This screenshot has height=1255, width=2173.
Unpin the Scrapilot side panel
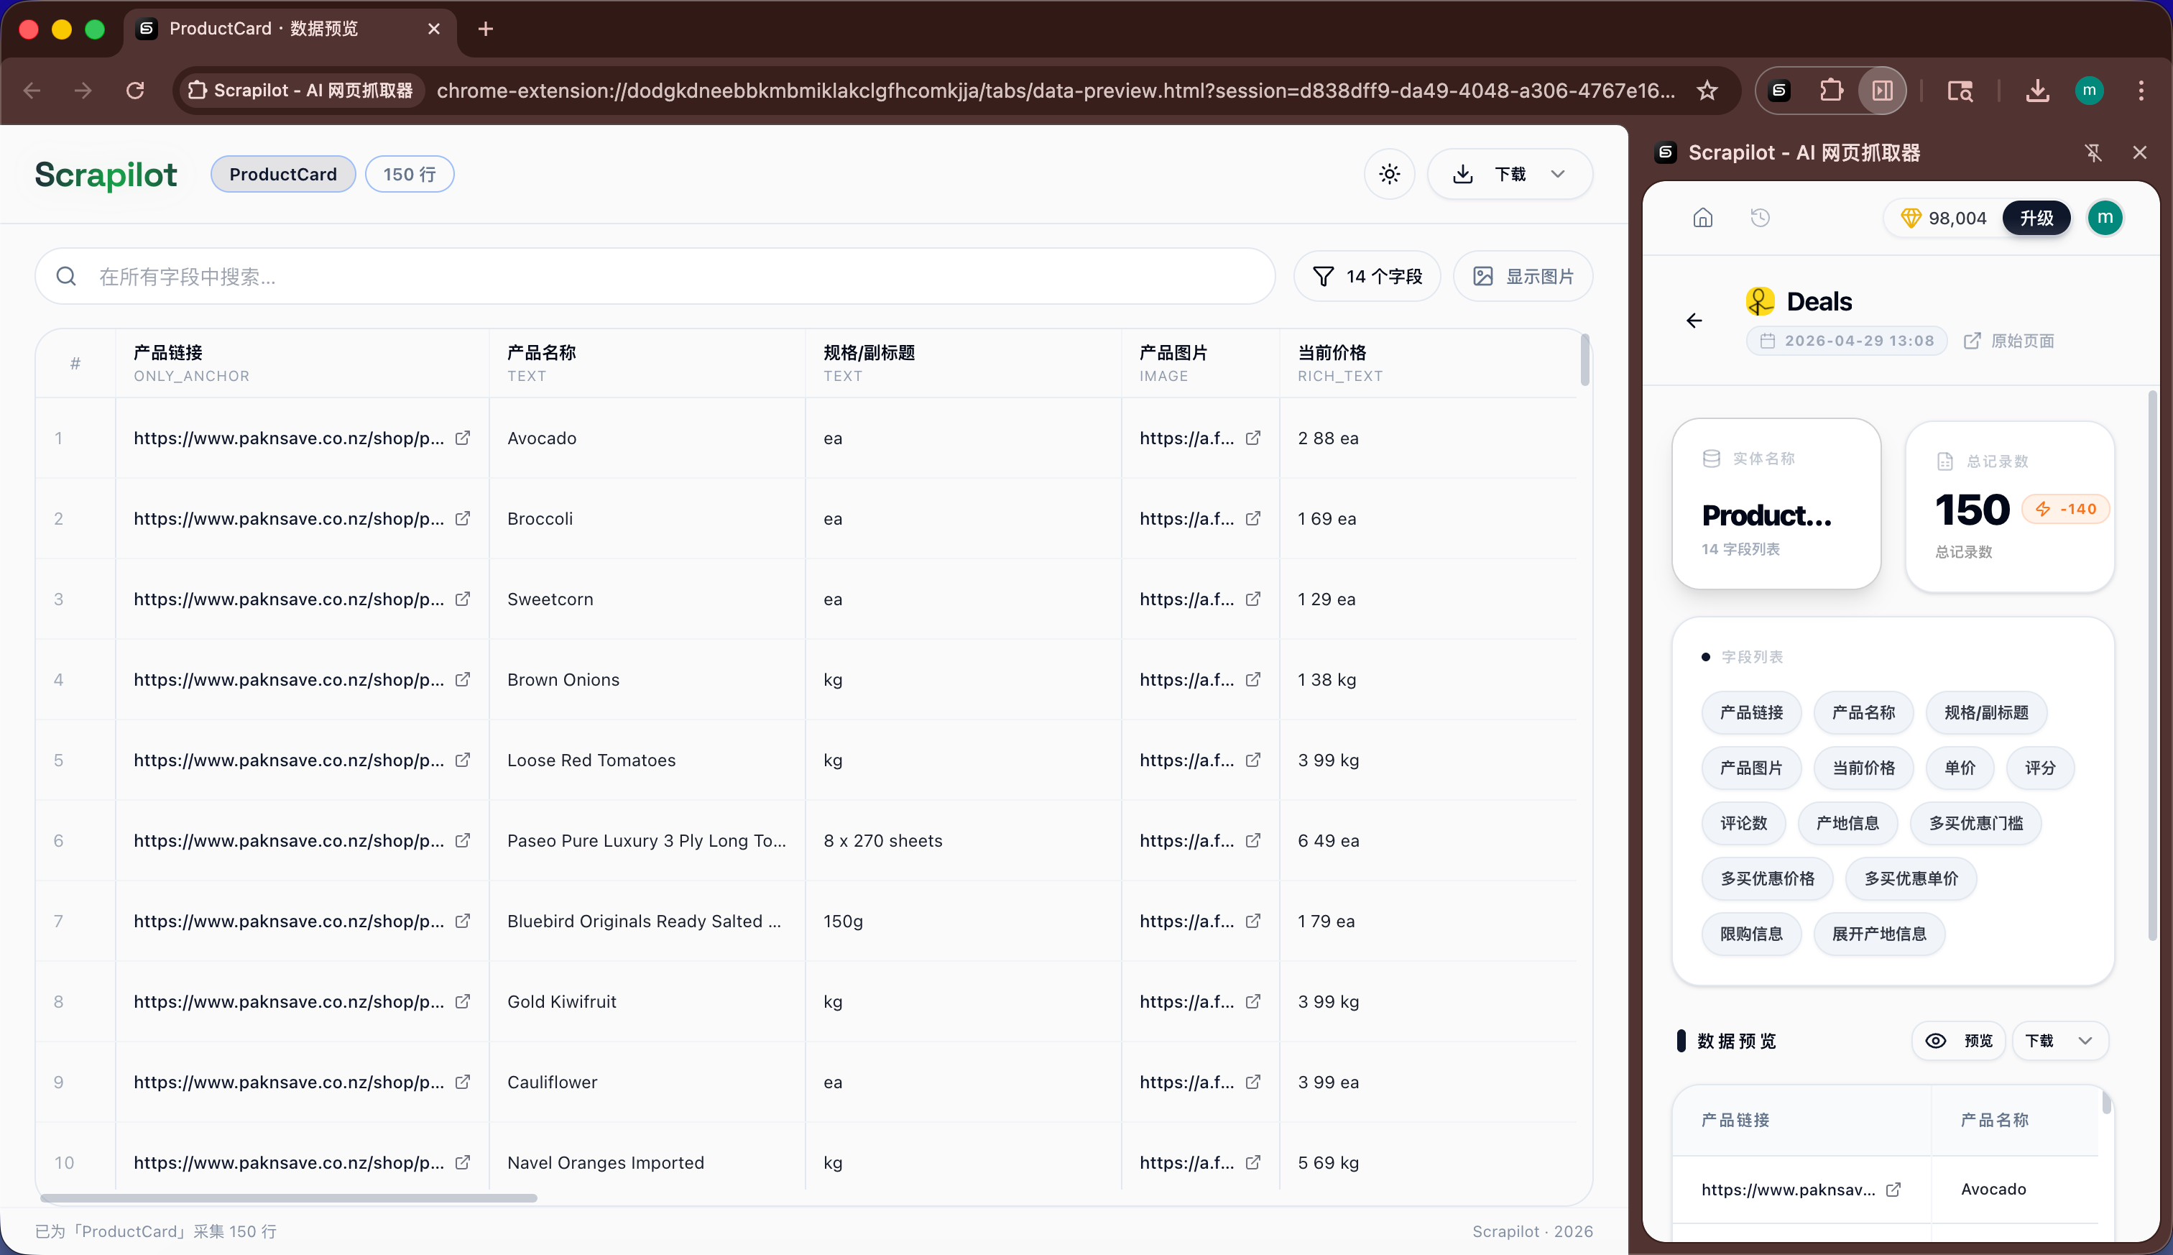[x=2093, y=152]
